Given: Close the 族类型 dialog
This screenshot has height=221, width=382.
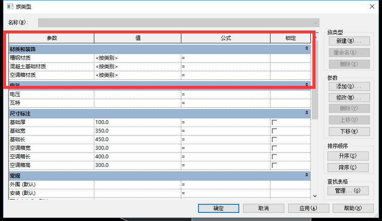Looking at the screenshot, I should click(x=372, y=6).
